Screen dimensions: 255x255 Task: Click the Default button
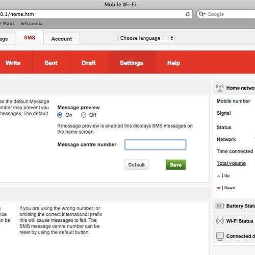coord(137,165)
